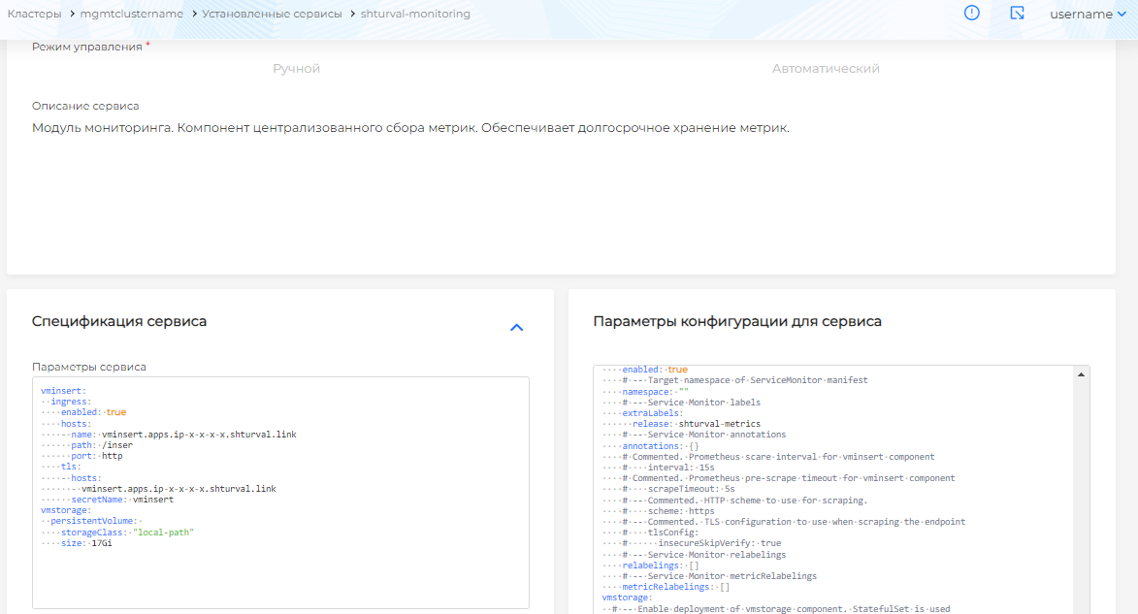Open the username account dropdown
Screen dimensions: 1138x614
[1081, 15]
